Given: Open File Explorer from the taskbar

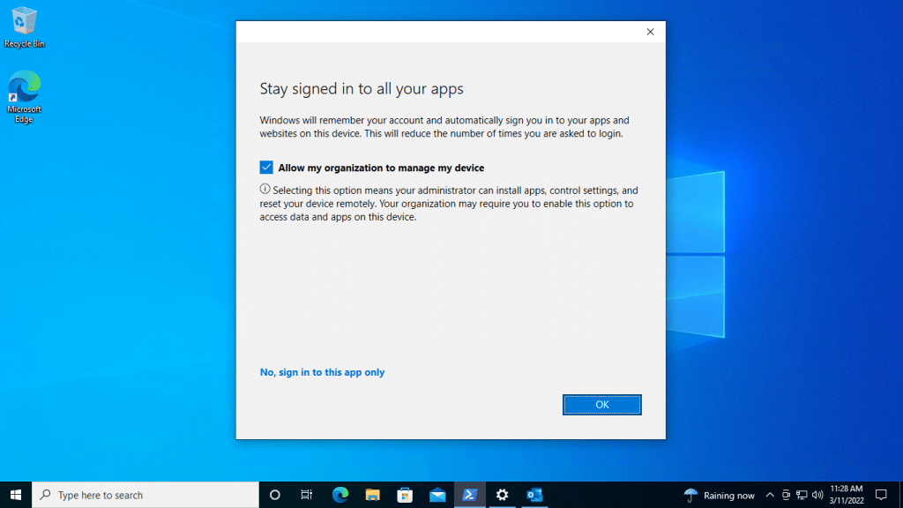Looking at the screenshot, I should coord(373,495).
